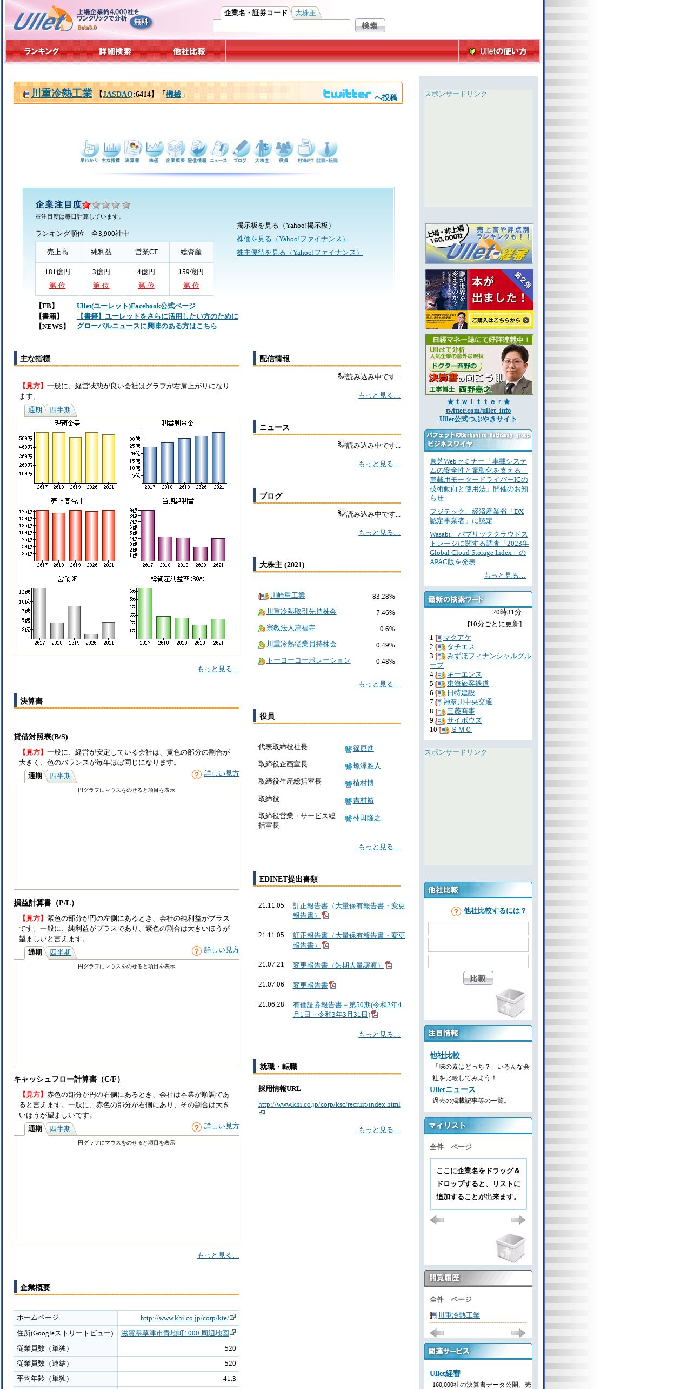Click the Ullet logo in header
694x1389 pixels.
pos(42,20)
